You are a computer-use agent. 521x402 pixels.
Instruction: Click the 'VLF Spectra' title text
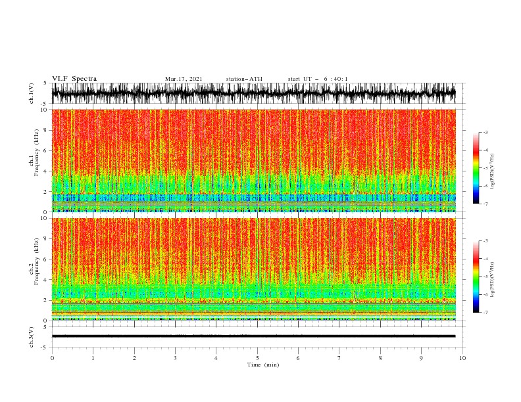point(74,79)
